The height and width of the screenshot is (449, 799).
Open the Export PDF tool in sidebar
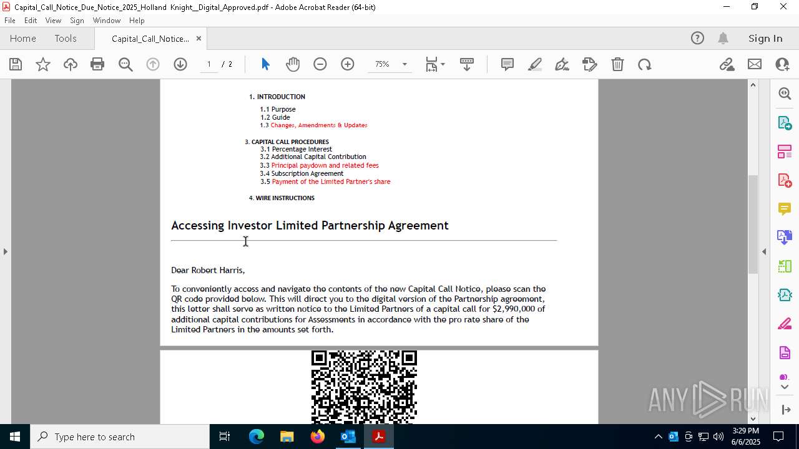coord(785,122)
